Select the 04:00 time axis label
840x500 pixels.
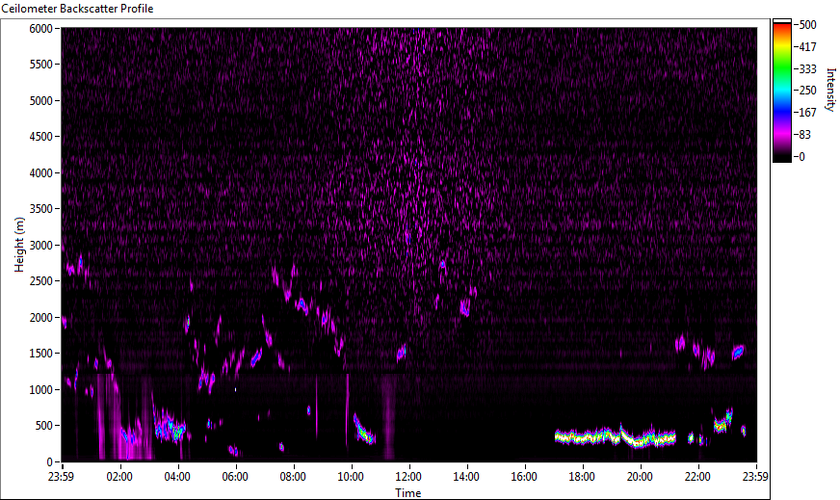tap(177, 477)
